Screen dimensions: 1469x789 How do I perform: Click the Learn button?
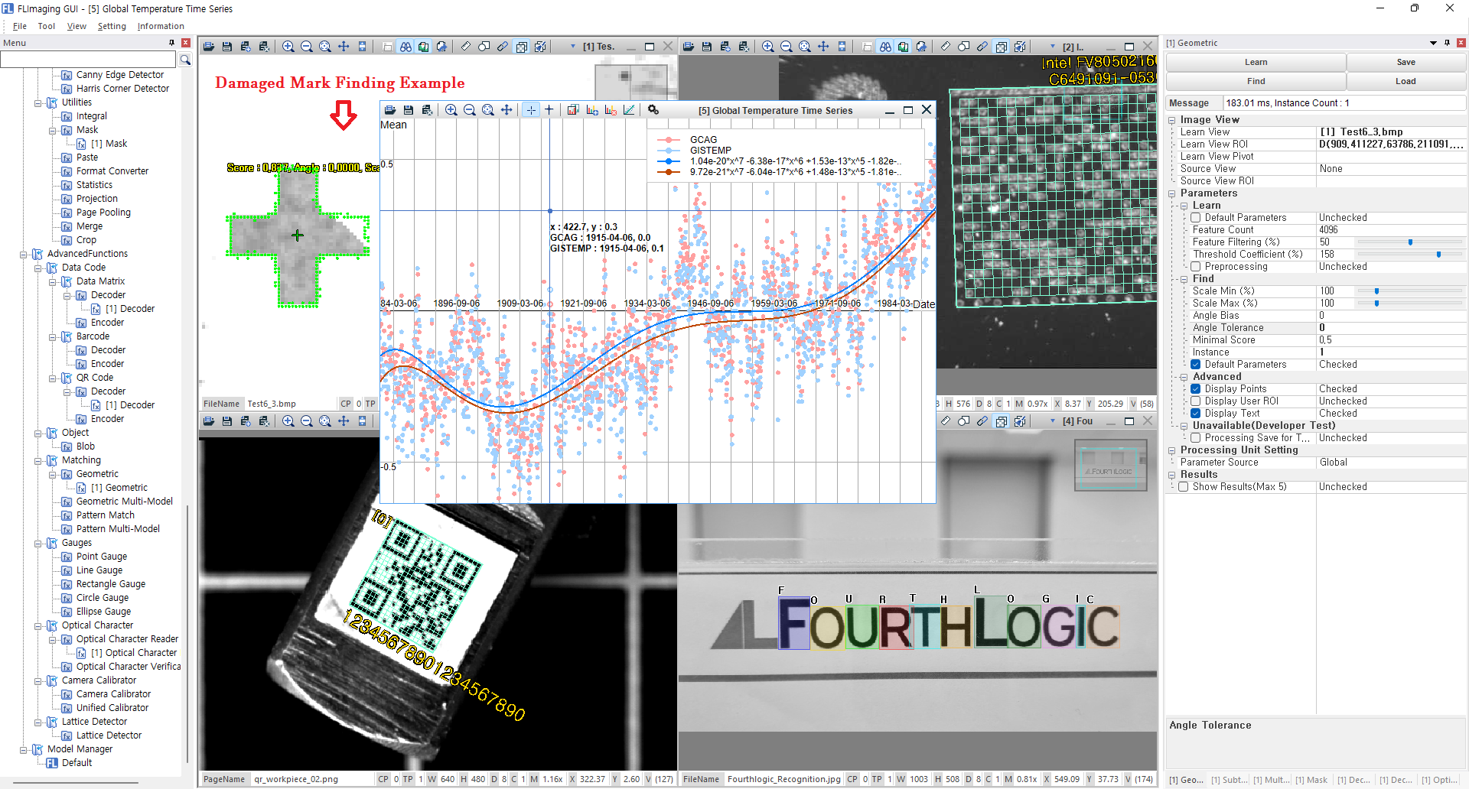pos(1256,62)
